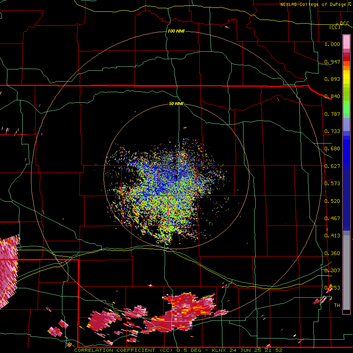Click the 0.733 scale value
Image resolution: width=353 pixels, height=353 pixels.
[332, 131]
